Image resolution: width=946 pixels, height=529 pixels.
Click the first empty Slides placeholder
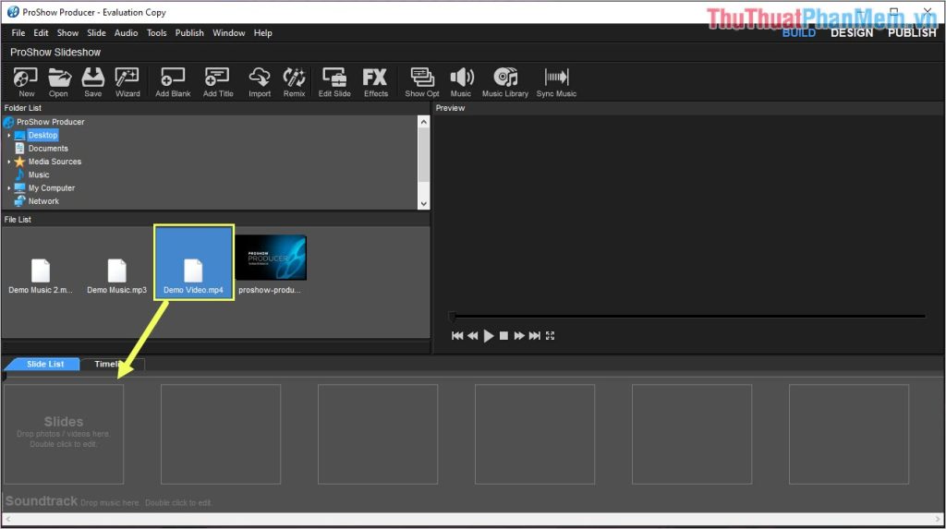[64, 434]
